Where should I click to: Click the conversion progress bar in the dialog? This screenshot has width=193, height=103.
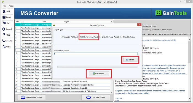(97, 67)
